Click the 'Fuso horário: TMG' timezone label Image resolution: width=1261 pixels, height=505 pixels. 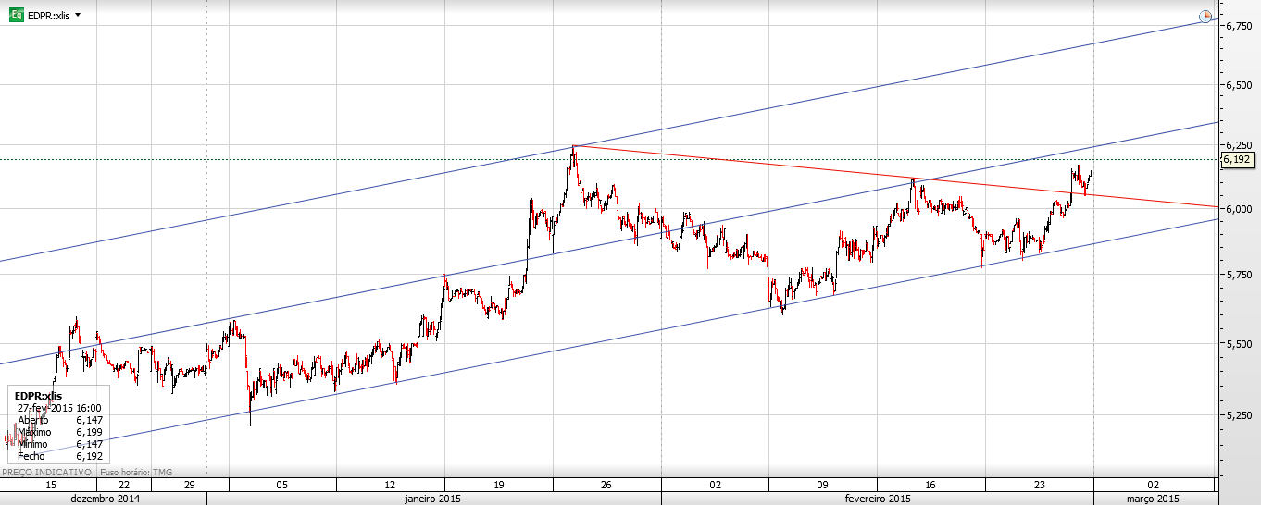pos(138,472)
